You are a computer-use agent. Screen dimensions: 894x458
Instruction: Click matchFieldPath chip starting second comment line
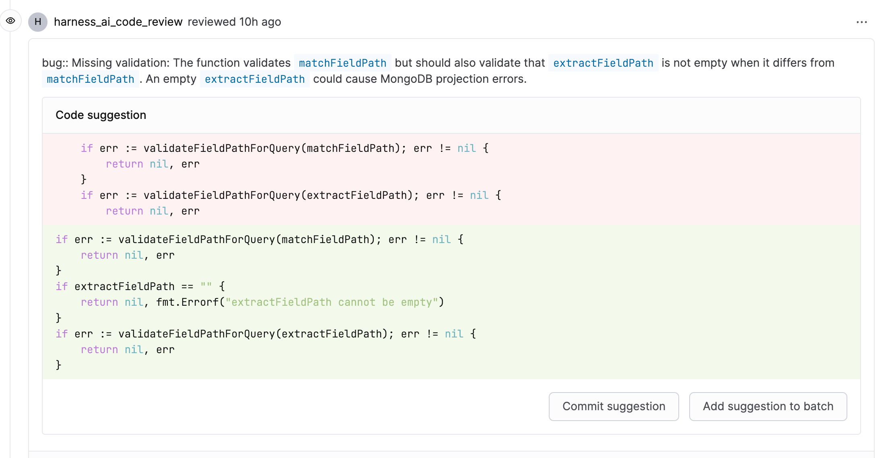pos(90,79)
